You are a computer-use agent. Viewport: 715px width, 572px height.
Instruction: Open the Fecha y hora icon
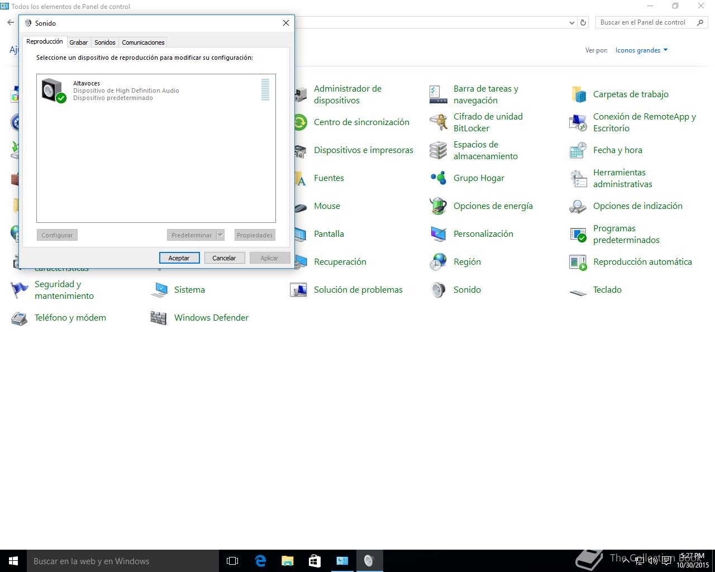[x=578, y=150]
